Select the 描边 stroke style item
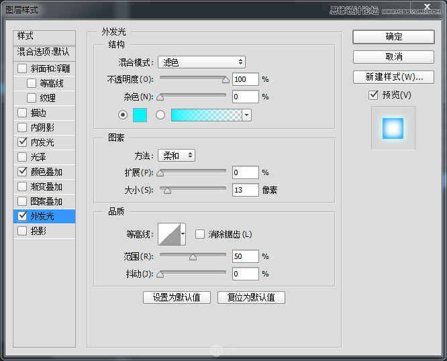This screenshot has width=447, height=361. tap(44, 113)
